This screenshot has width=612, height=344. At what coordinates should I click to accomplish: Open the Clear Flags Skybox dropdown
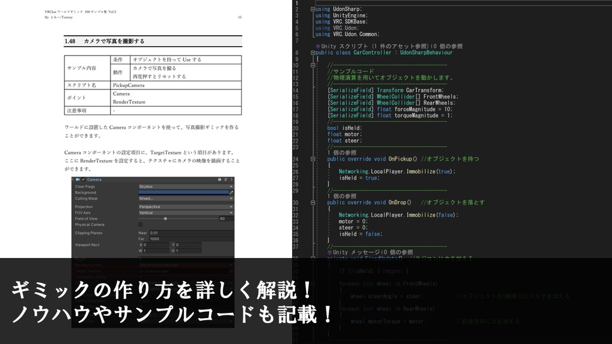(185, 186)
